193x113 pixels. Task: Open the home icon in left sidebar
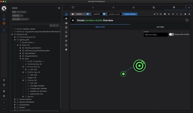pos(4,15)
